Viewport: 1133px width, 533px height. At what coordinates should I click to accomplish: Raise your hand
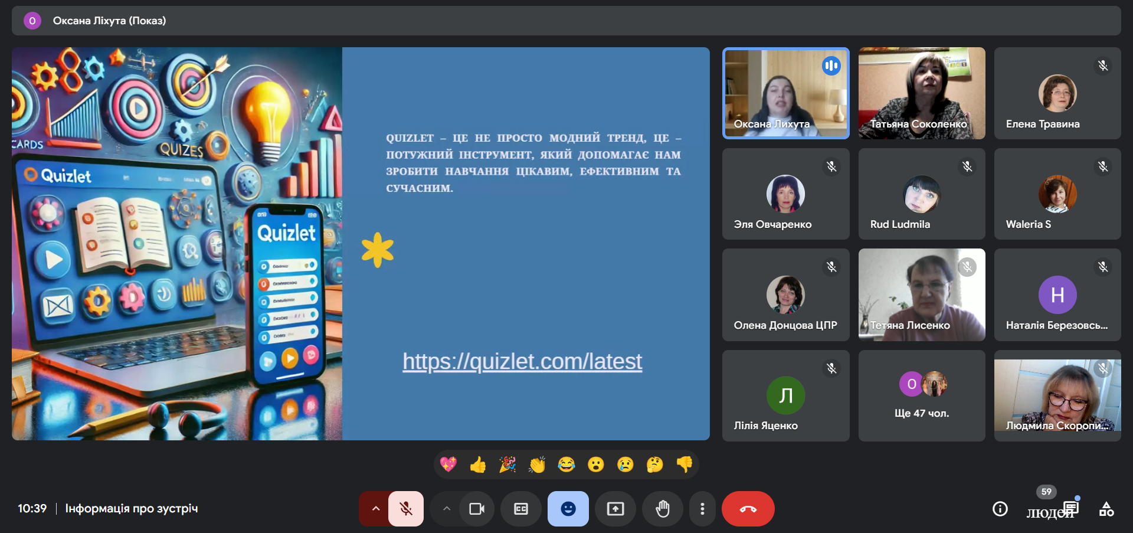click(663, 509)
